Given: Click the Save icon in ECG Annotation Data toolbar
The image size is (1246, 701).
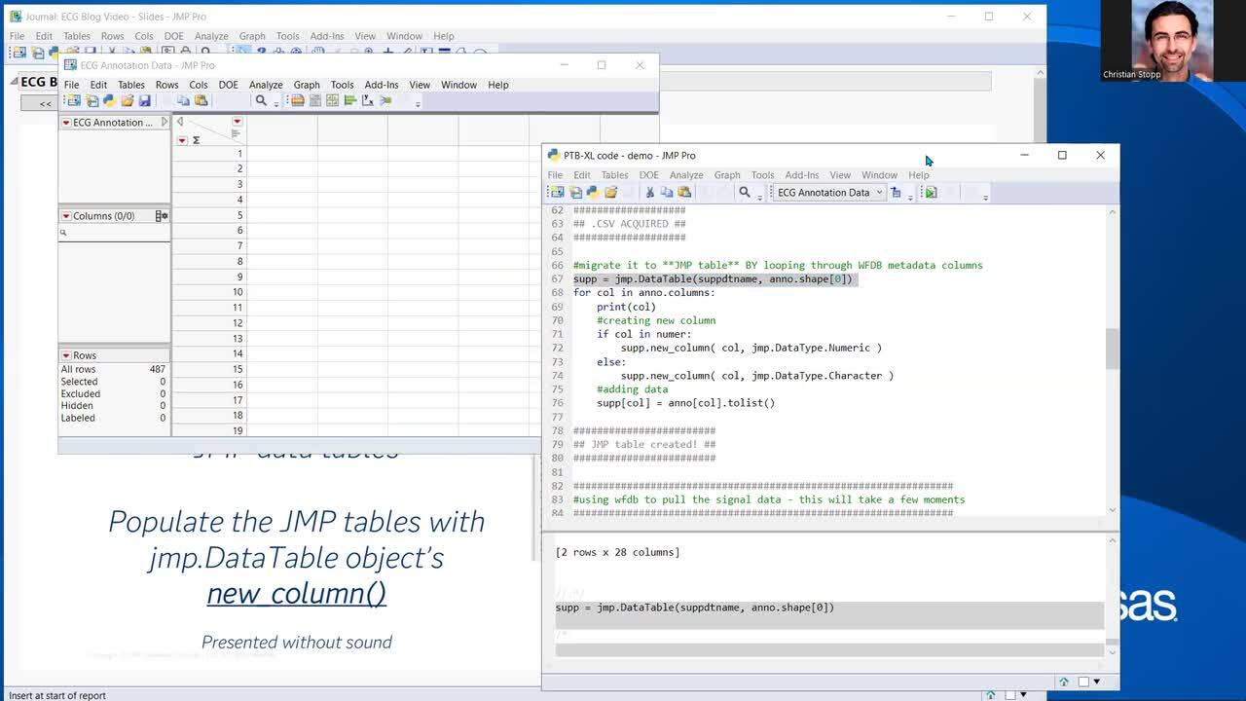Looking at the screenshot, I should (145, 101).
